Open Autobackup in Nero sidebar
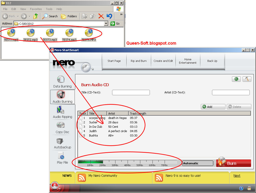This screenshot has height=193, width=256. (x=62, y=143)
